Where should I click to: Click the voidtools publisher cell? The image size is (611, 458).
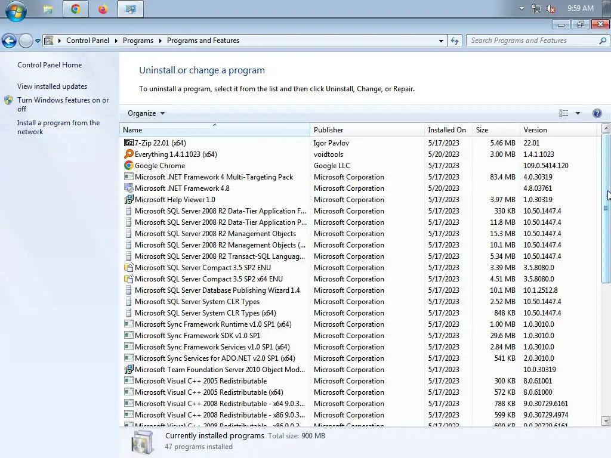[x=329, y=154]
